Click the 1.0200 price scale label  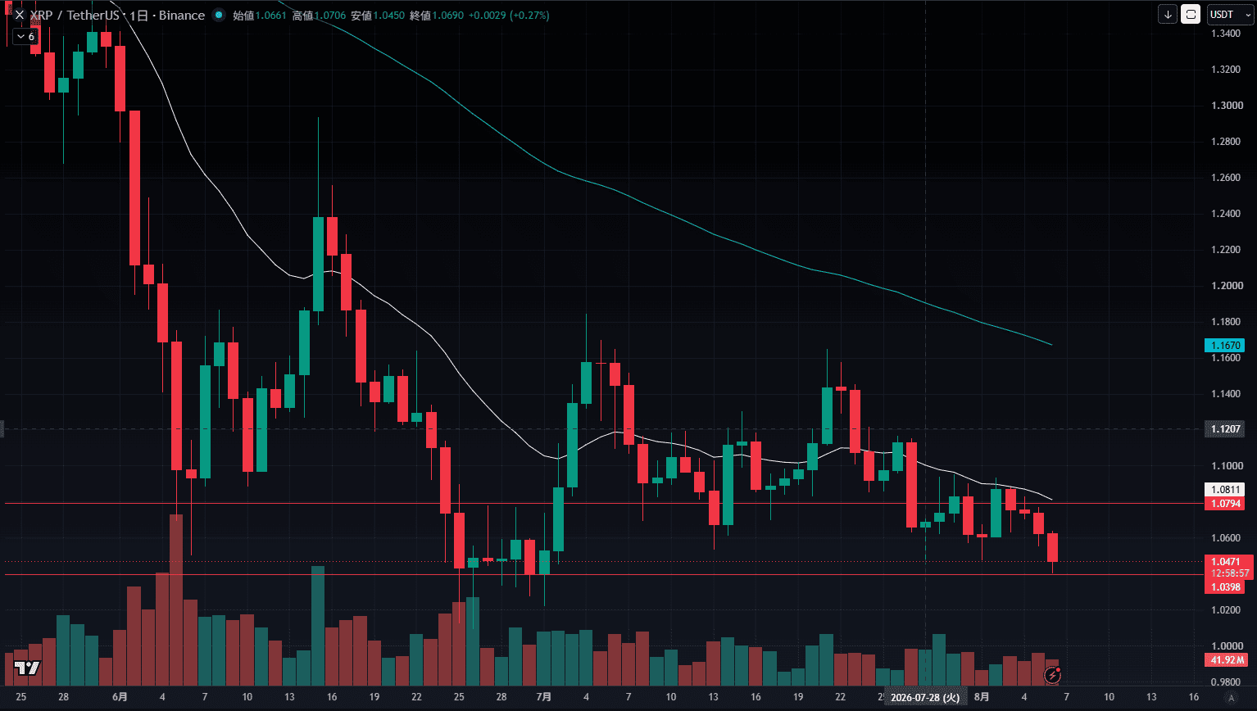point(1226,610)
